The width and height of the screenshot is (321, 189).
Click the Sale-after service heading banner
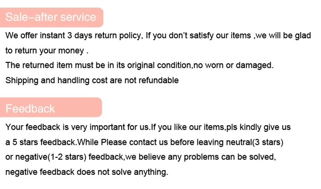pos(51,17)
